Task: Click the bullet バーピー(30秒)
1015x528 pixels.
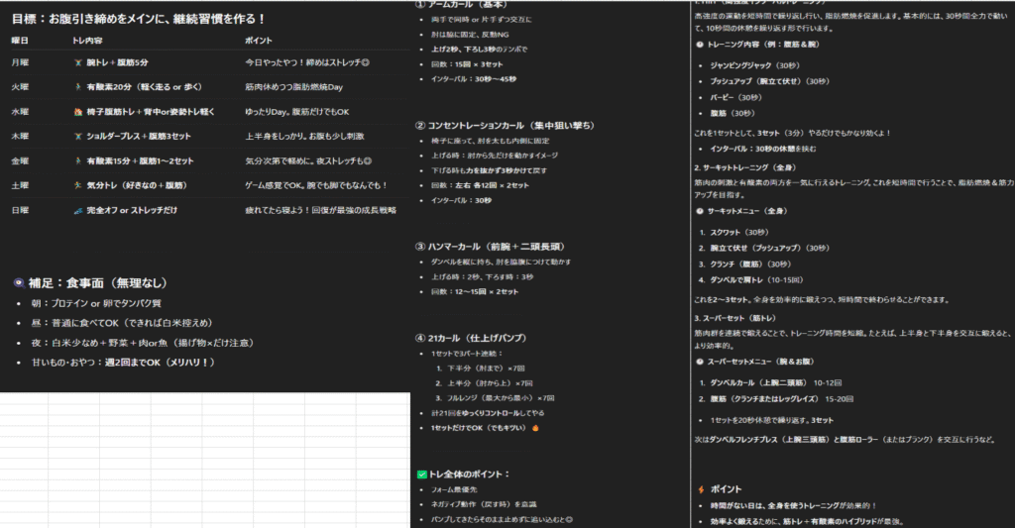Action: [x=736, y=98]
